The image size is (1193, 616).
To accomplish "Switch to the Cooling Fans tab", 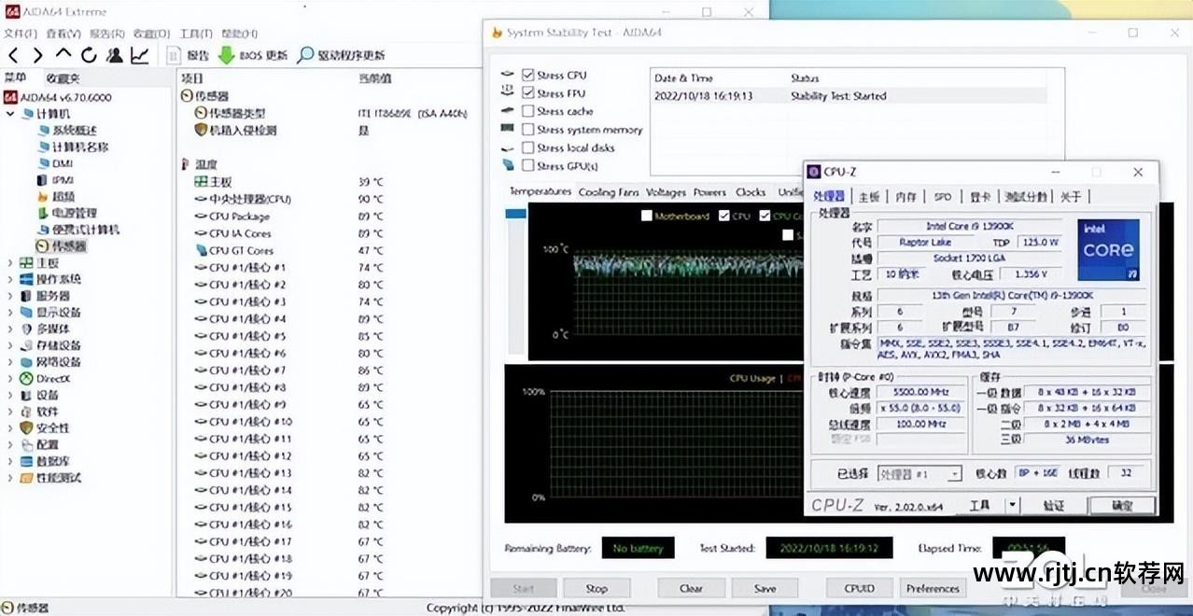I will [609, 192].
